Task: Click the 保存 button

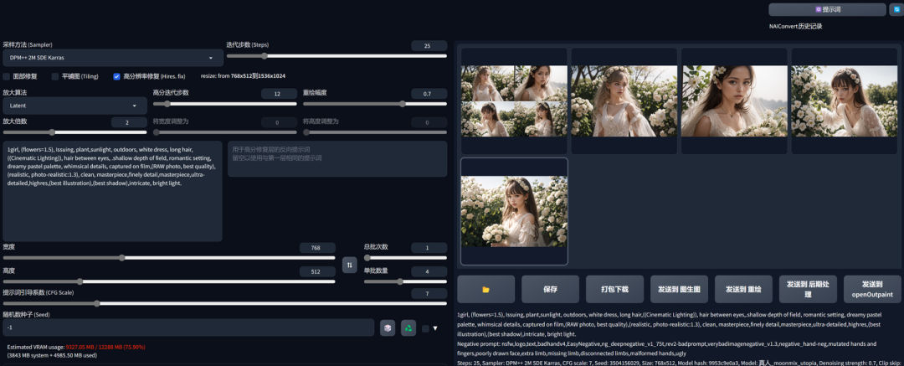Action: [x=550, y=289]
